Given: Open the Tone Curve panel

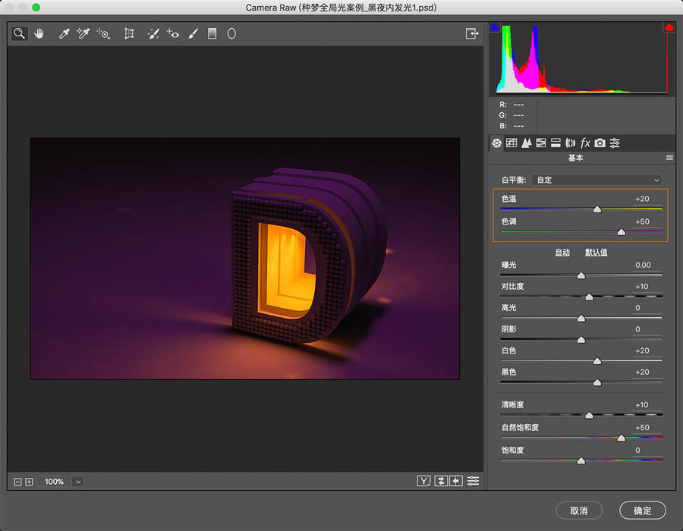Looking at the screenshot, I should (x=510, y=143).
